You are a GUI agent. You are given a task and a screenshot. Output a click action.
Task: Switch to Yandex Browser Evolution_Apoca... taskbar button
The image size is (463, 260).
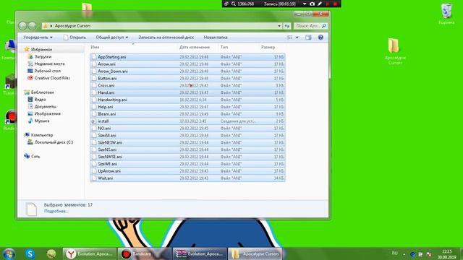tap(90, 253)
